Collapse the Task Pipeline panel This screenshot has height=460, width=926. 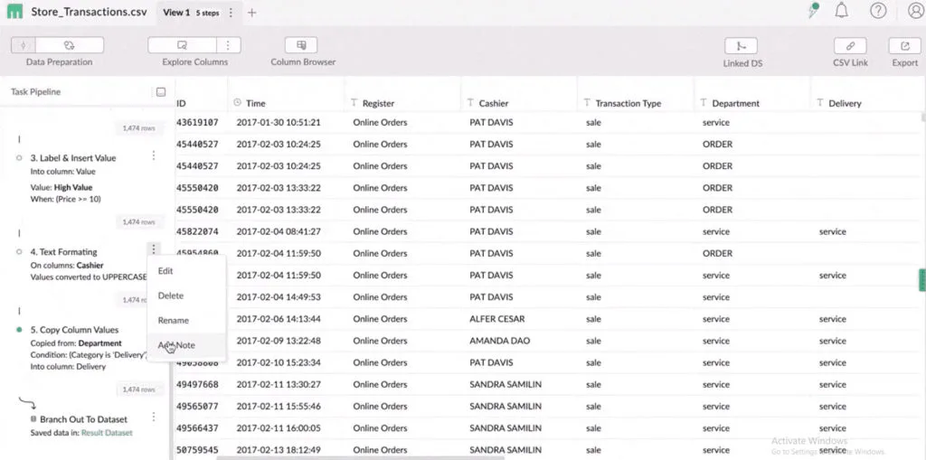pyautogui.click(x=161, y=92)
